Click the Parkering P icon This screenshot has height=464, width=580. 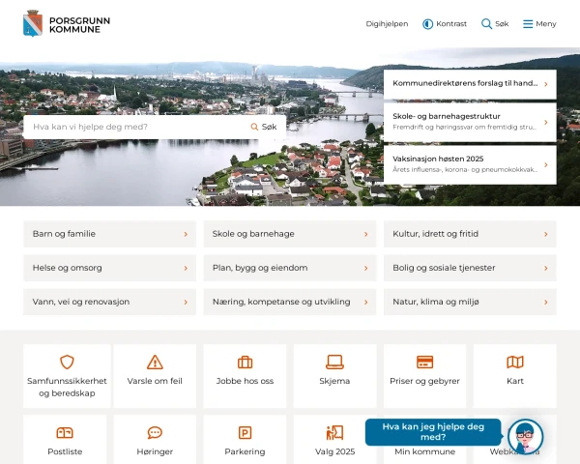(x=245, y=432)
